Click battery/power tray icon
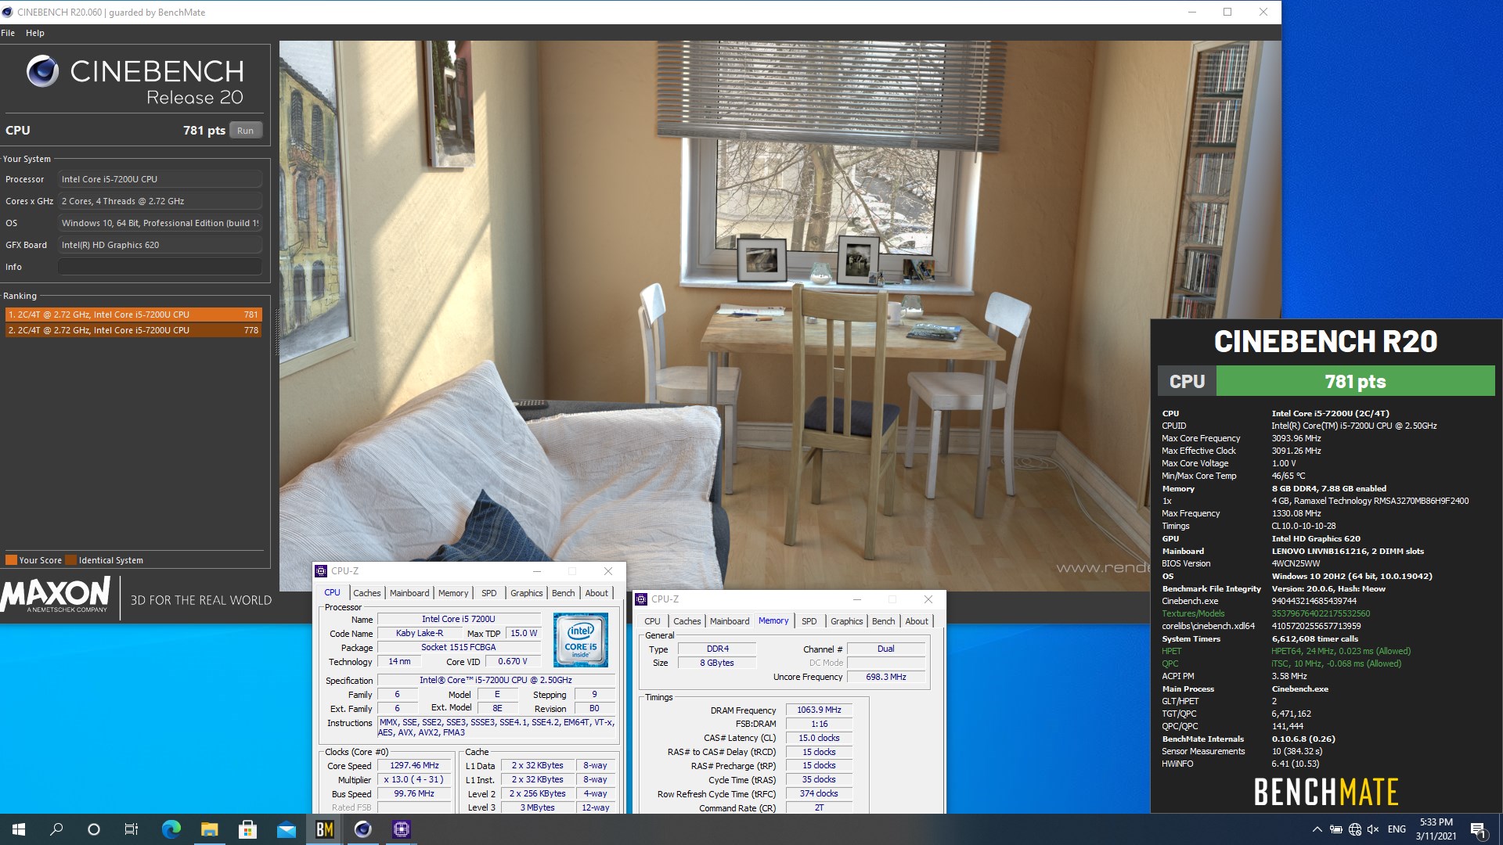 [1336, 829]
